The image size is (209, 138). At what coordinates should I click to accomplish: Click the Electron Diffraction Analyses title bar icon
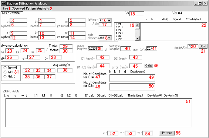[x=3, y=3]
